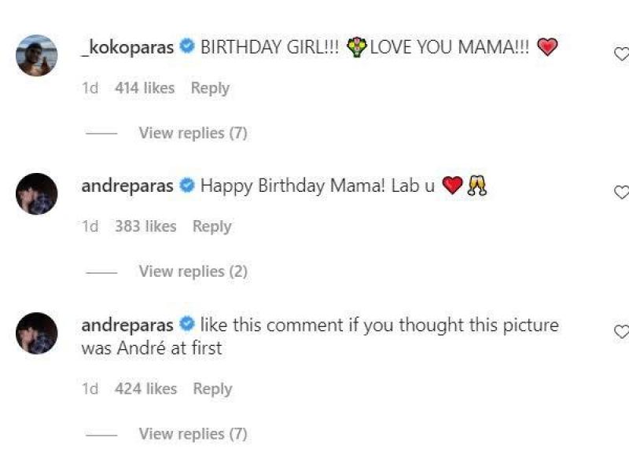
Task: Like the _kokoparas birthday comment with heart
Action: click(x=621, y=54)
